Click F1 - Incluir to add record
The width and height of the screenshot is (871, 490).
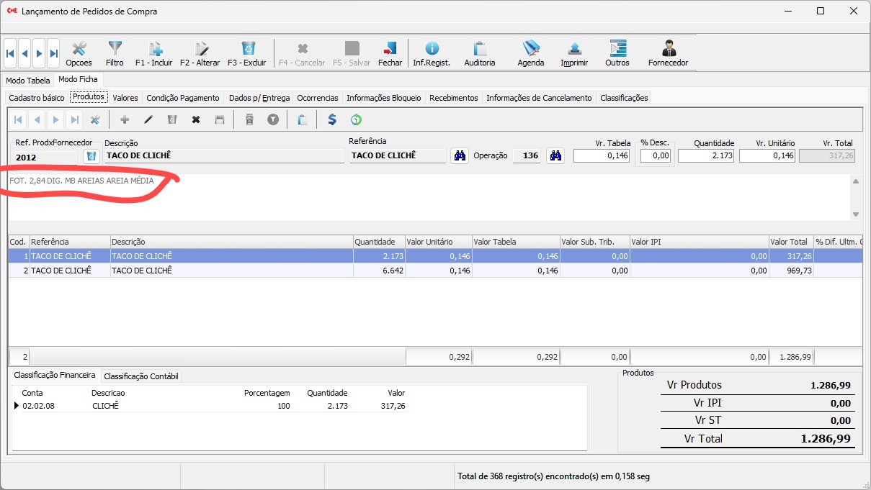pyautogui.click(x=154, y=53)
